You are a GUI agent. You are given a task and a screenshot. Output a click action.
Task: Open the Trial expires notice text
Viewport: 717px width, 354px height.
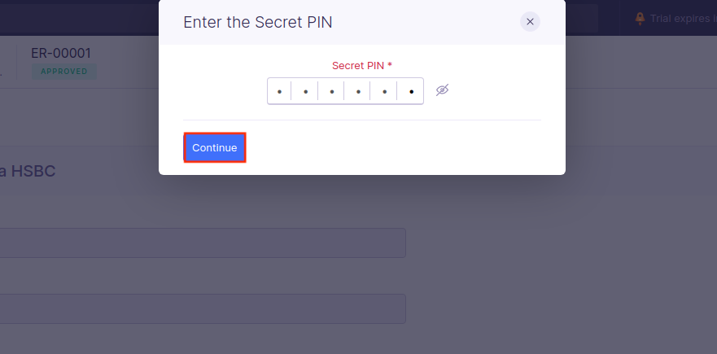(x=682, y=18)
